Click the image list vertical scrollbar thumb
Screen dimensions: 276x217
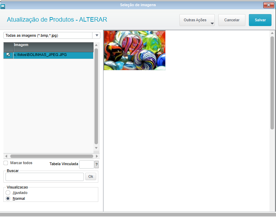click(96, 96)
